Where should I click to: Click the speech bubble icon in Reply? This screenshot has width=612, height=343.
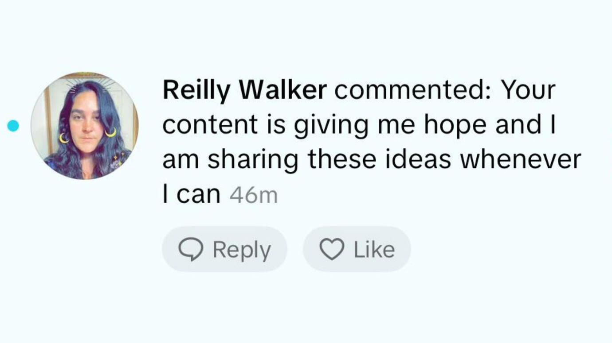[x=191, y=249]
